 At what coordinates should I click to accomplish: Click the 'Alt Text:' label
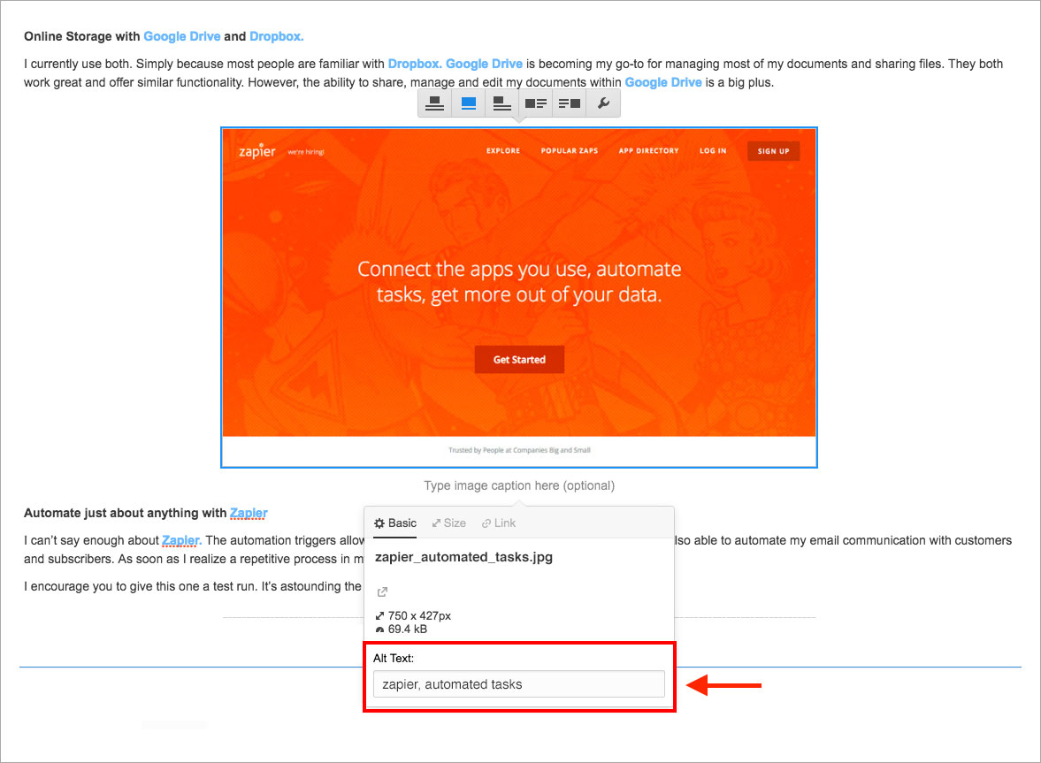(393, 658)
